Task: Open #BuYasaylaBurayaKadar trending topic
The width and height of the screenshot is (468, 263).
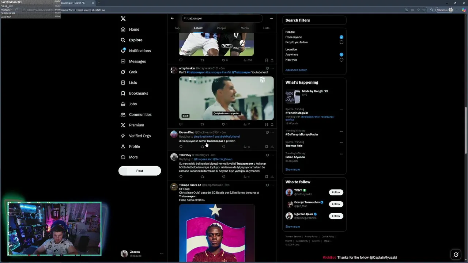Action: click(302, 134)
